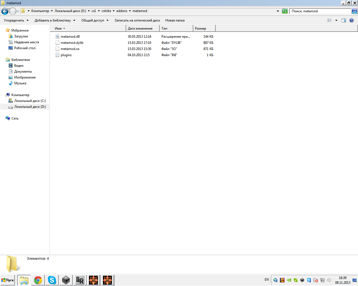Open Избранное in the navigation pane

[20, 30]
